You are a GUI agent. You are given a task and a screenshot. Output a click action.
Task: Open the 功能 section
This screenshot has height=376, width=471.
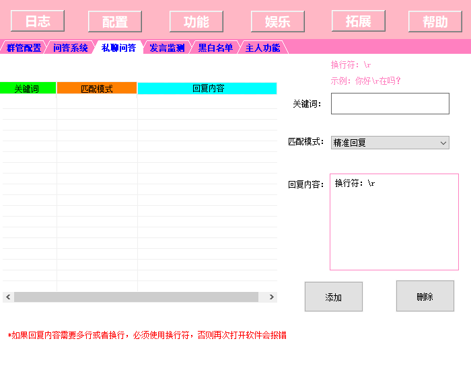tap(196, 22)
